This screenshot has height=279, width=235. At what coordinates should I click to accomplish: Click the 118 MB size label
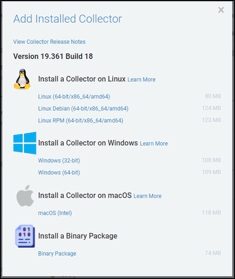tap(211, 212)
